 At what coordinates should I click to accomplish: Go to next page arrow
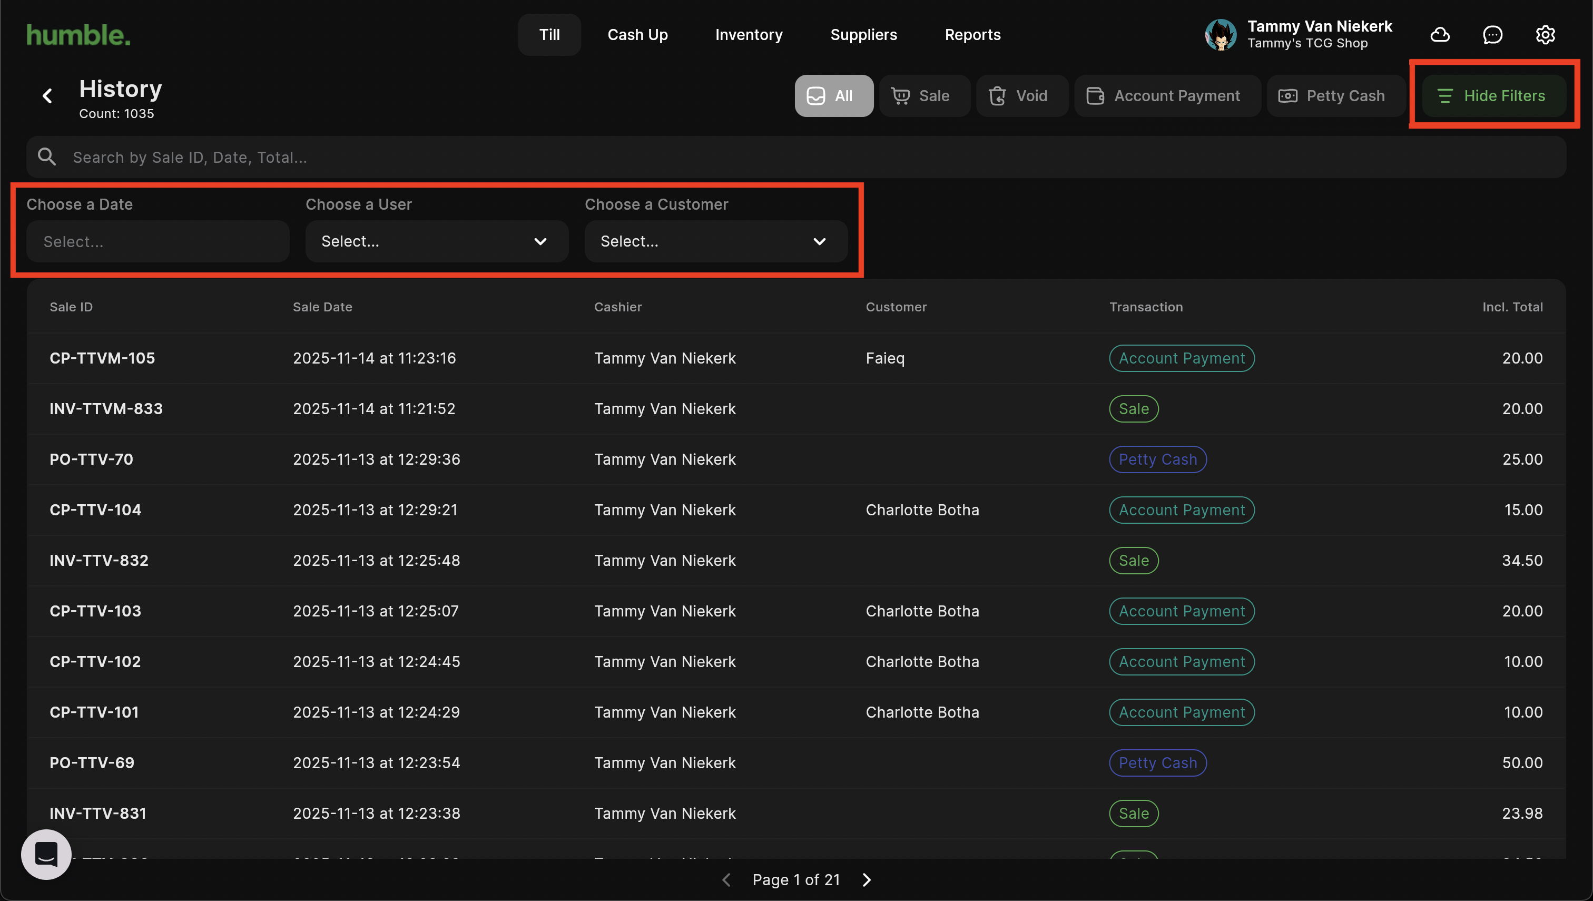pos(866,879)
